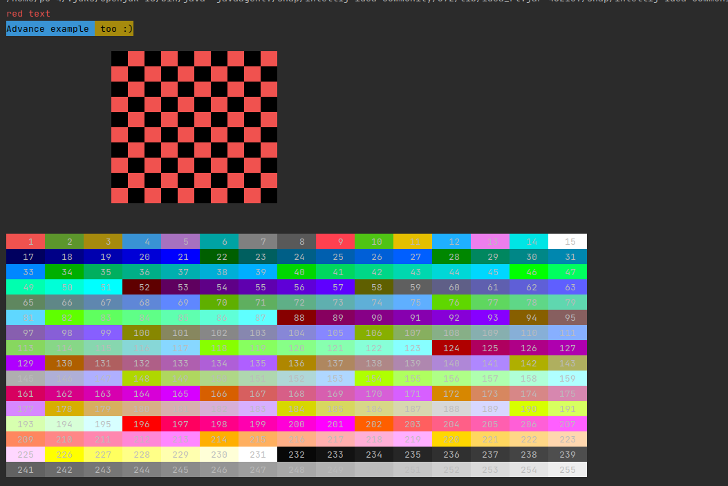Image resolution: width=728 pixels, height=486 pixels.
Task: Click the blue cell labeled 27
Action: (413, 256)
